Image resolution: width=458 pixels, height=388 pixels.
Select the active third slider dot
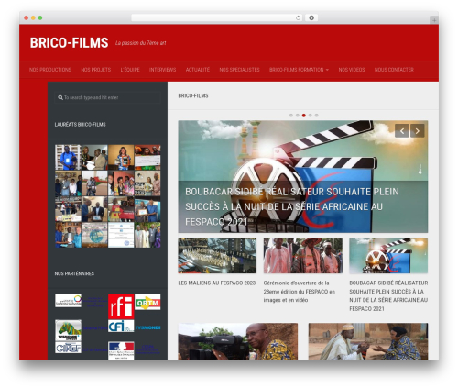(x=304, y=116)
